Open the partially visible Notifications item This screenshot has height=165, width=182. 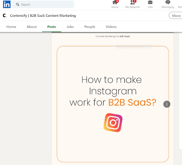pos(180,4)
